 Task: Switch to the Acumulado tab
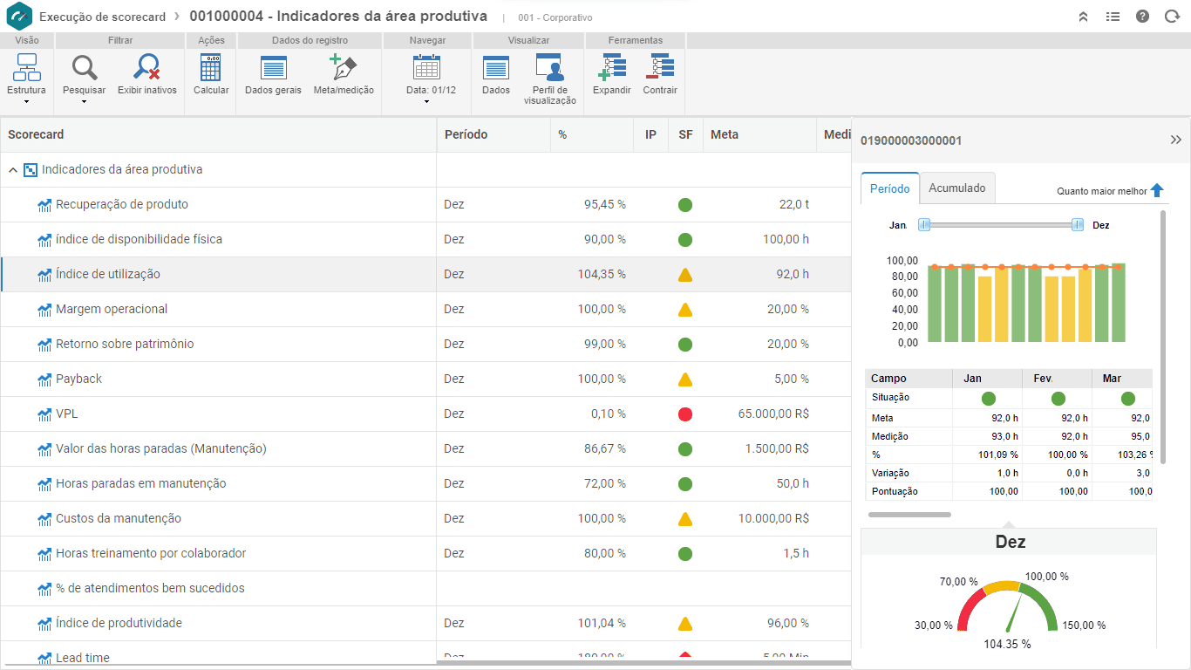[x=956, y=188]
